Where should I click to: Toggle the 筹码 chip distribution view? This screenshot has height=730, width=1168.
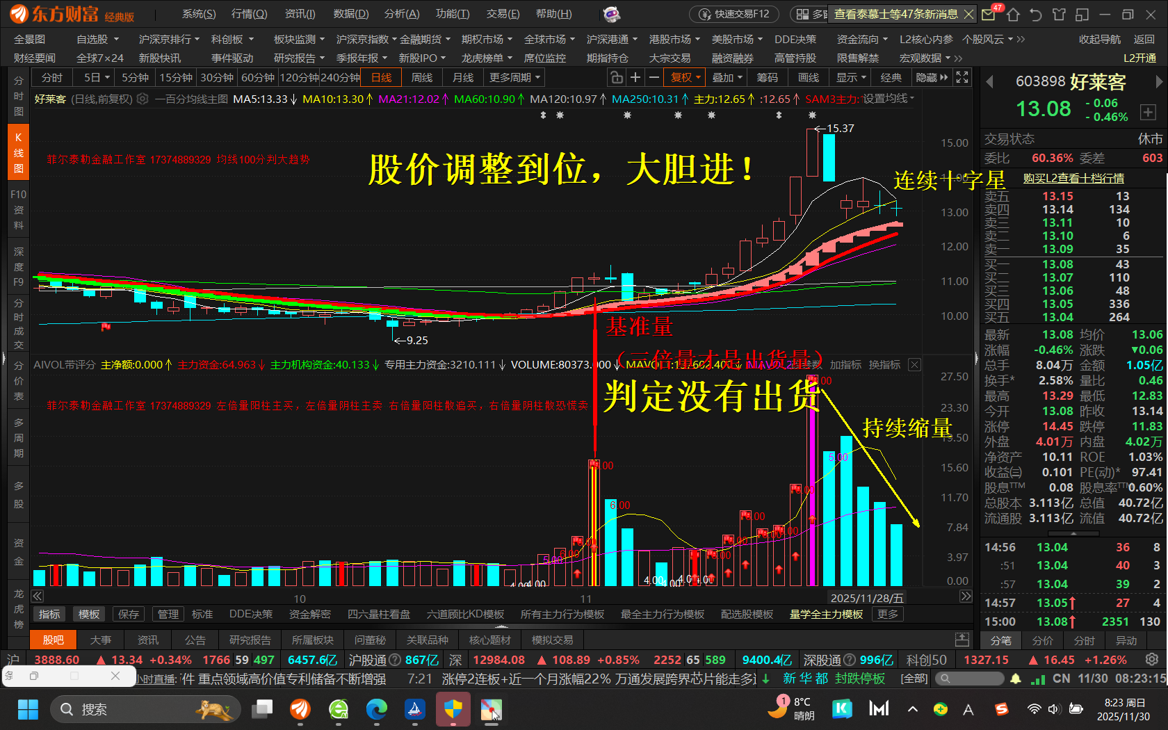click(x=768, y=78)
